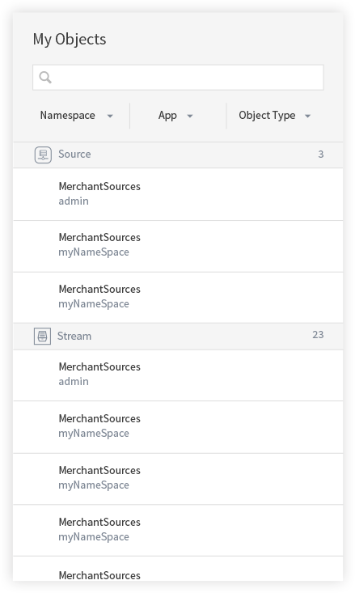
Task: Click the magnifier search icon
Action: (x=45, y=77)
